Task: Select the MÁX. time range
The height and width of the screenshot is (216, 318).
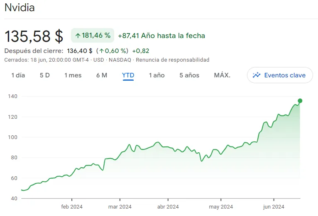Action: tap(222, 75)
